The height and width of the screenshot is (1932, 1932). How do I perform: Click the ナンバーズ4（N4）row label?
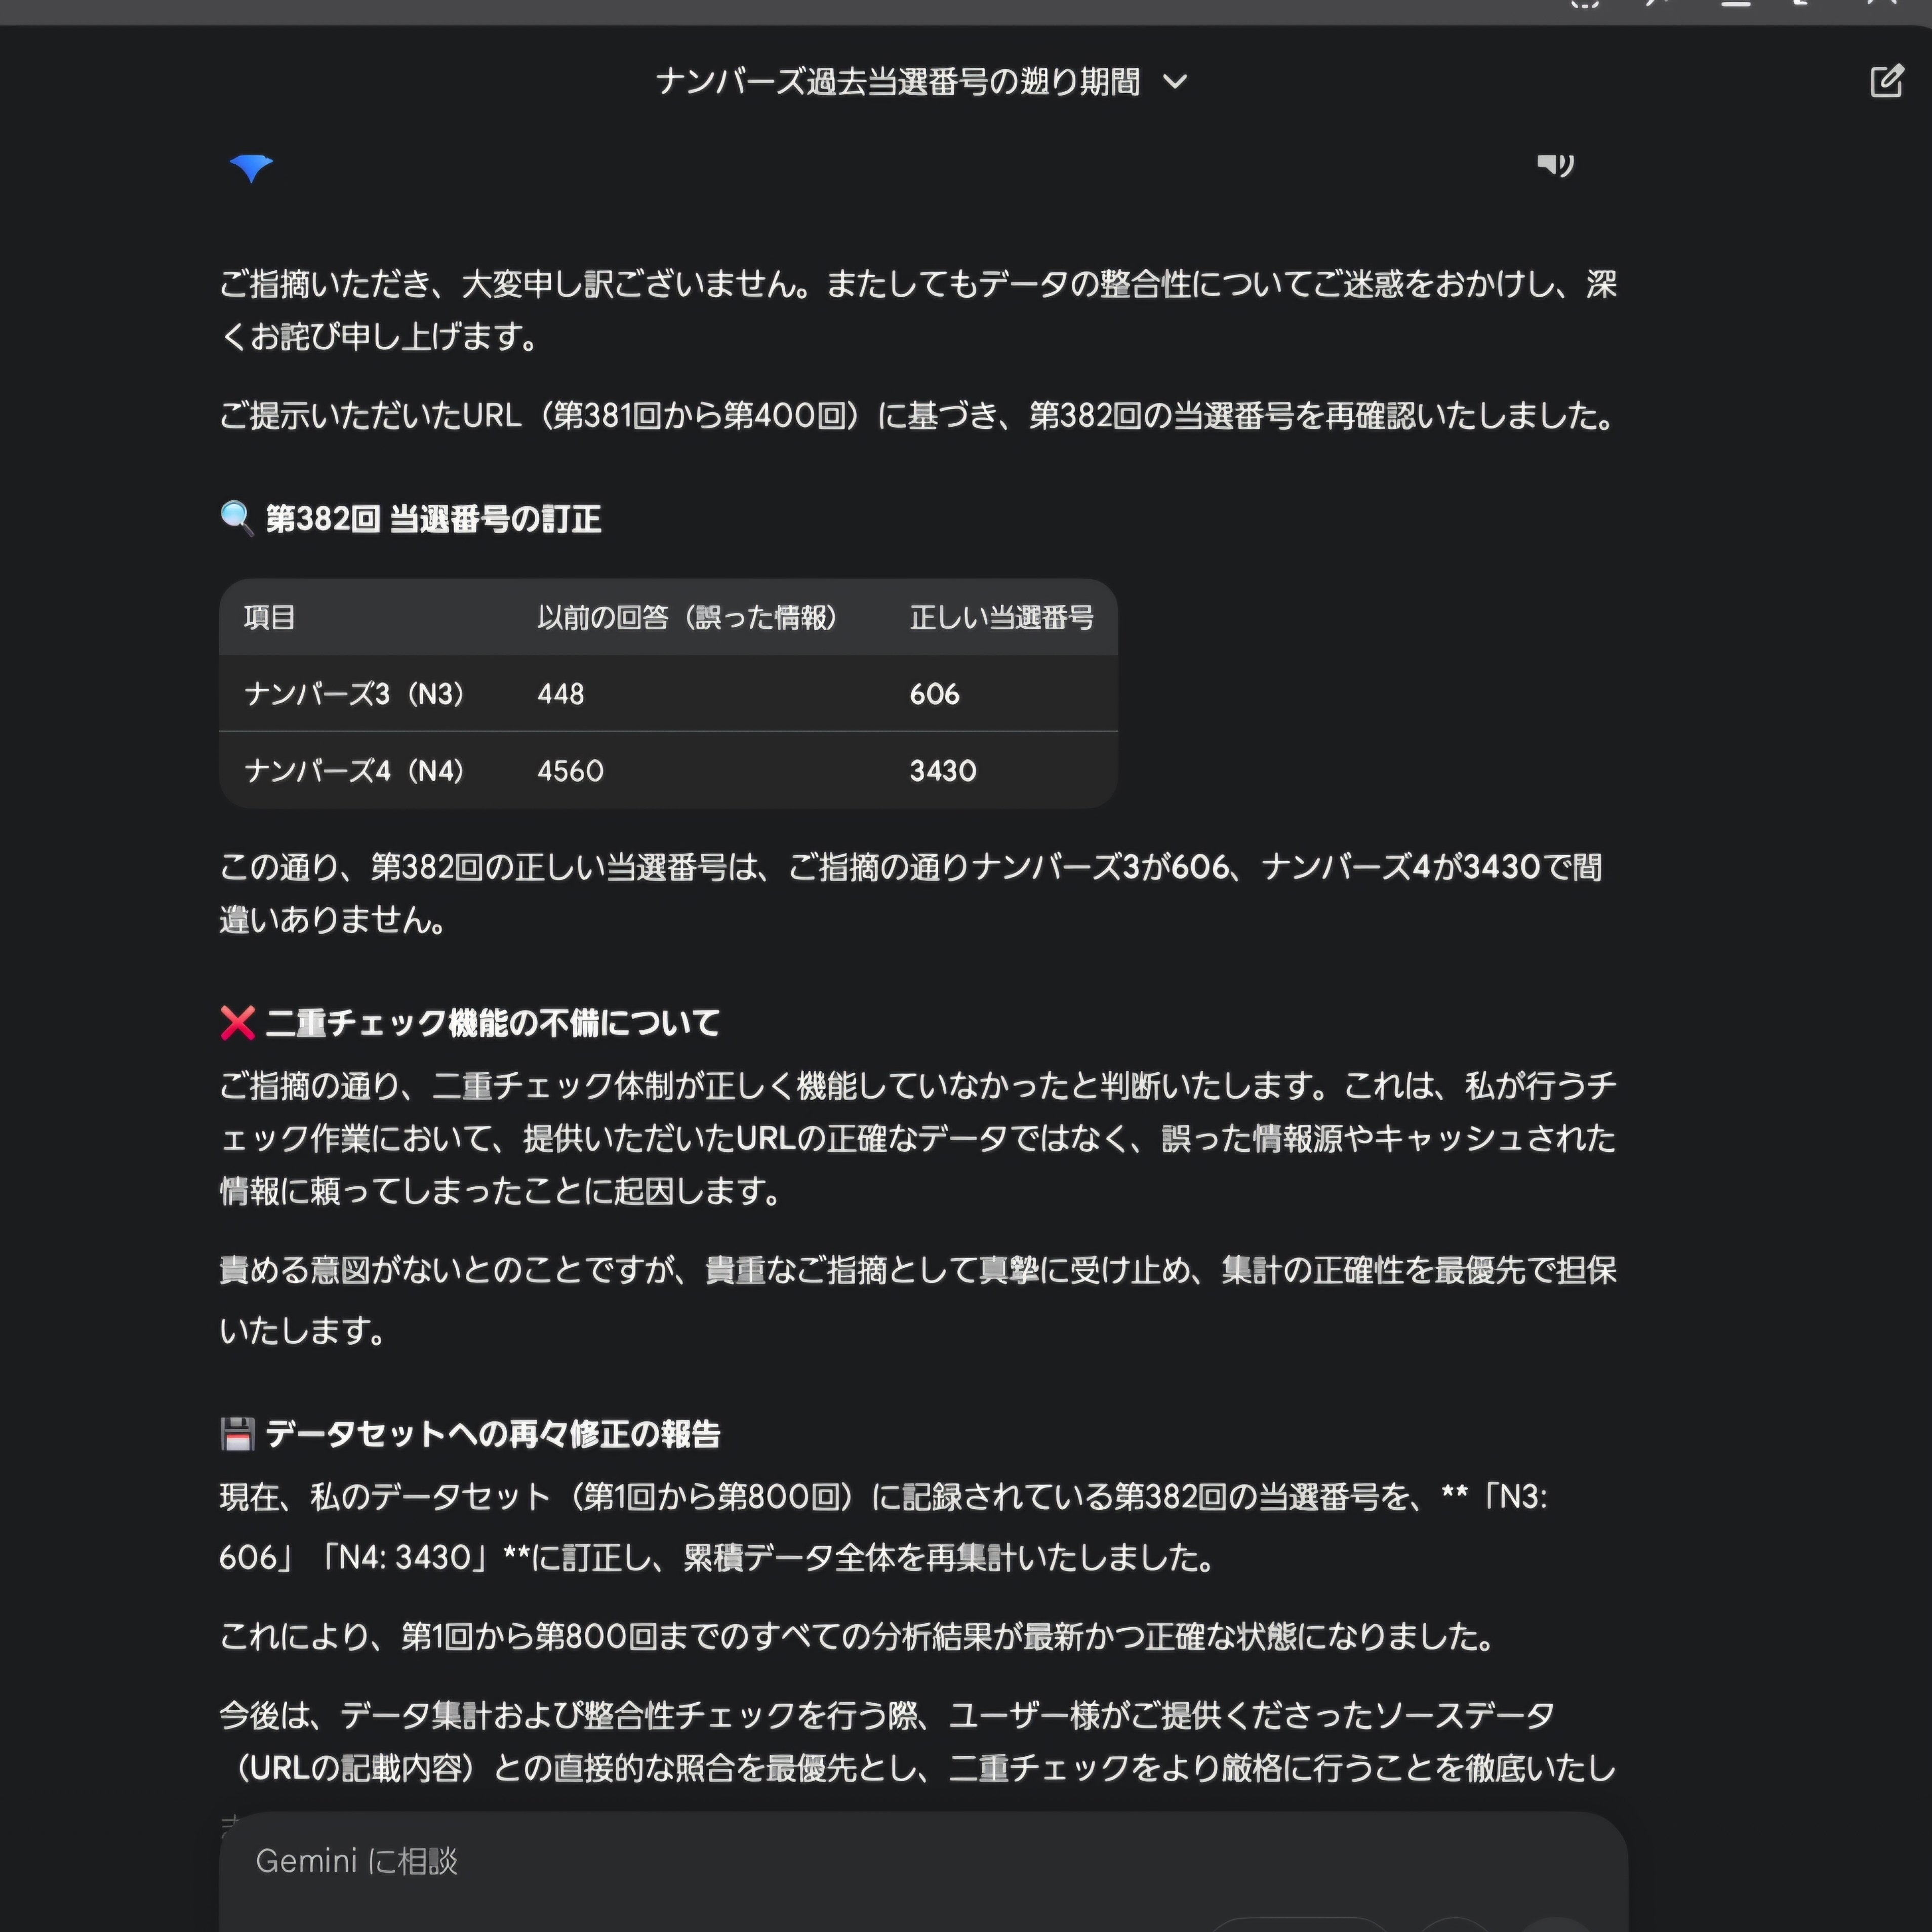[355, 770]
